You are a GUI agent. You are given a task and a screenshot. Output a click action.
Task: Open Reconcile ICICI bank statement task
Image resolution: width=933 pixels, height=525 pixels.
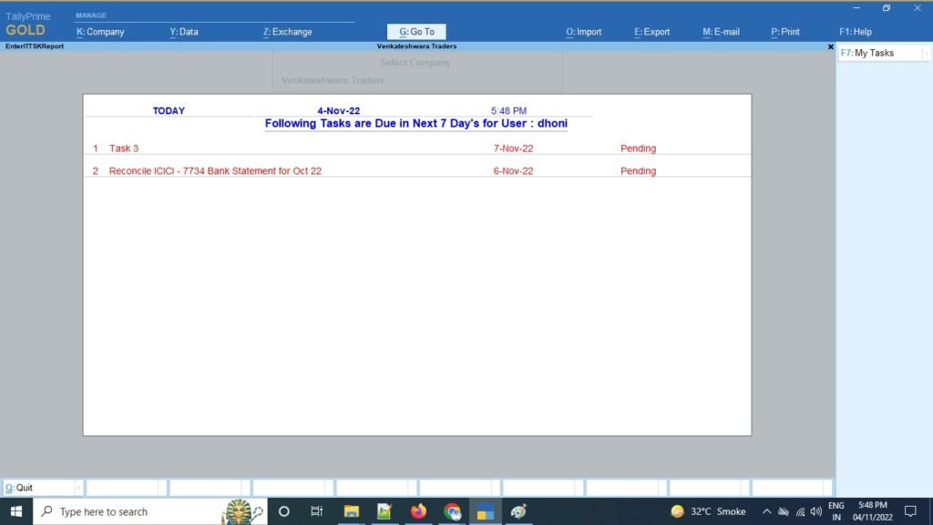pos(215,171)
